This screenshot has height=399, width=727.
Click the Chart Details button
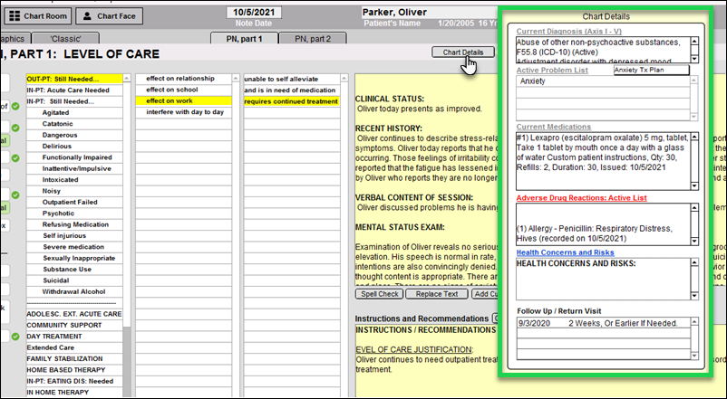(462, 52)
